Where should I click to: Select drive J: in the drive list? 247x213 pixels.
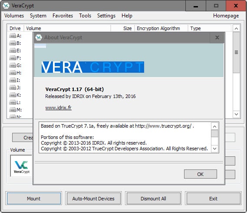(15, 88)
